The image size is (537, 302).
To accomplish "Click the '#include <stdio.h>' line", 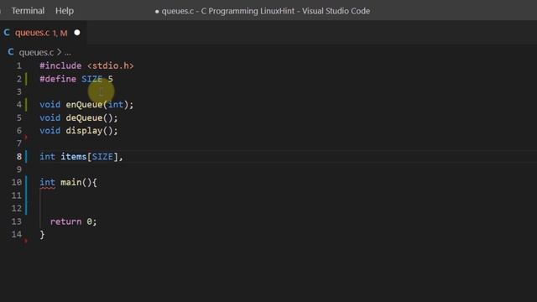I will point(86,65).
